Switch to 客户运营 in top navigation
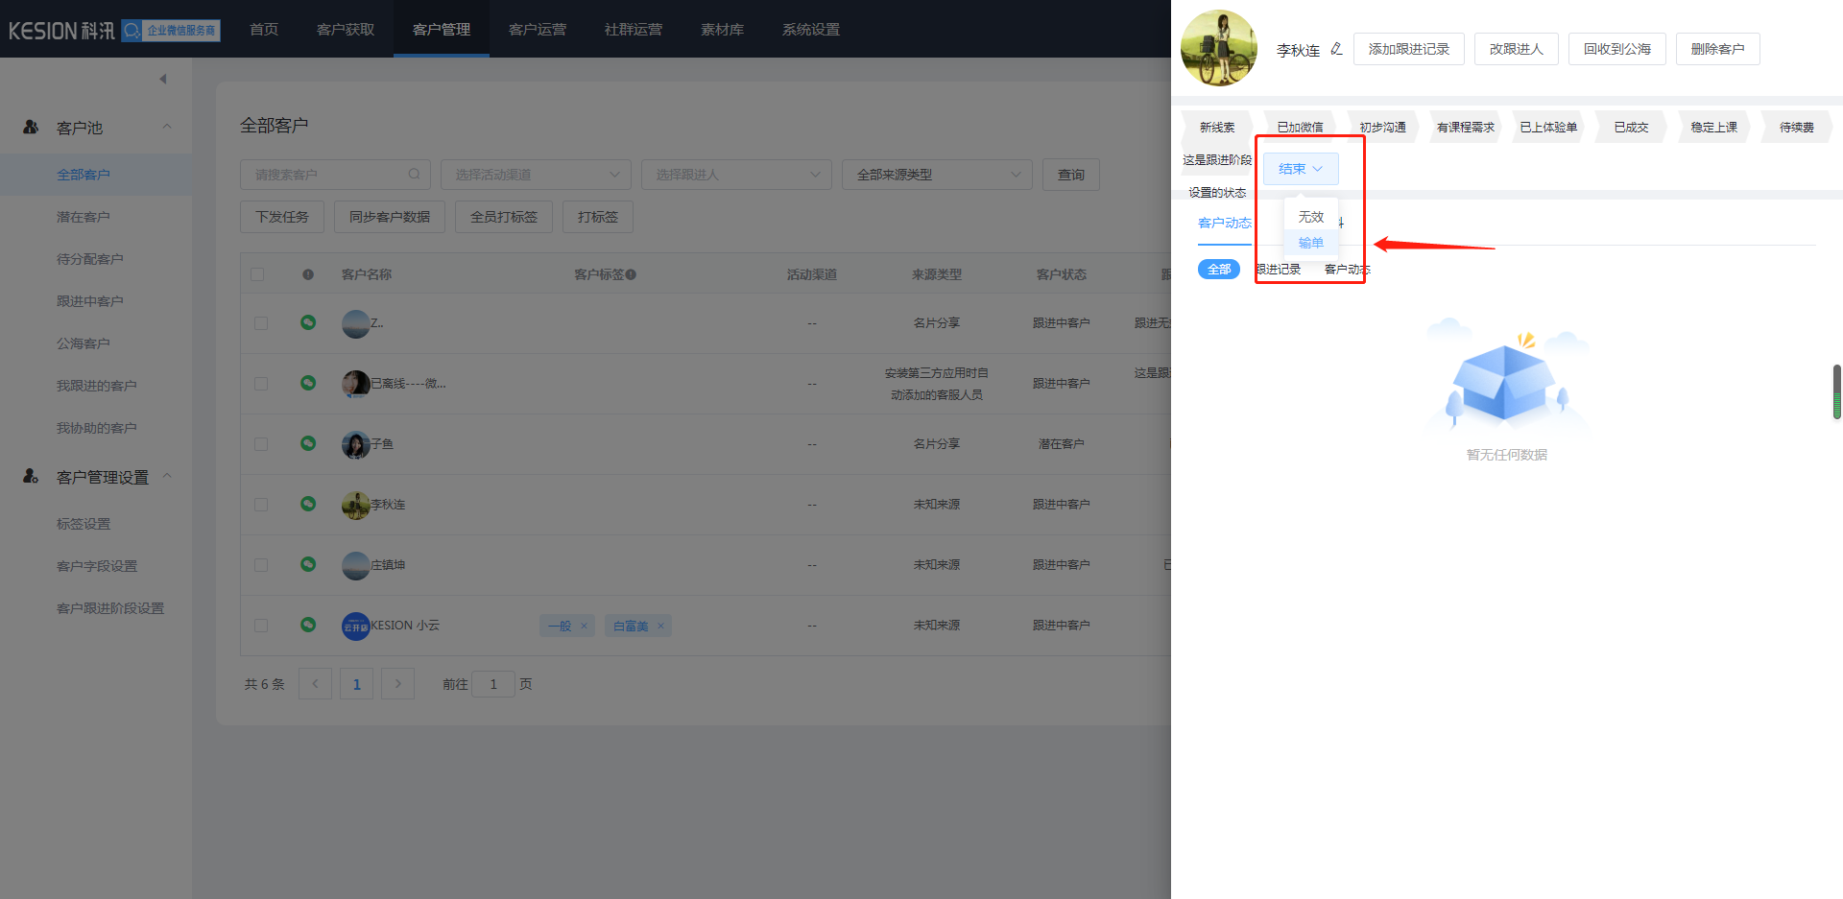The height and width of the screenshot is (899, 1843). [x=537, y=30]
